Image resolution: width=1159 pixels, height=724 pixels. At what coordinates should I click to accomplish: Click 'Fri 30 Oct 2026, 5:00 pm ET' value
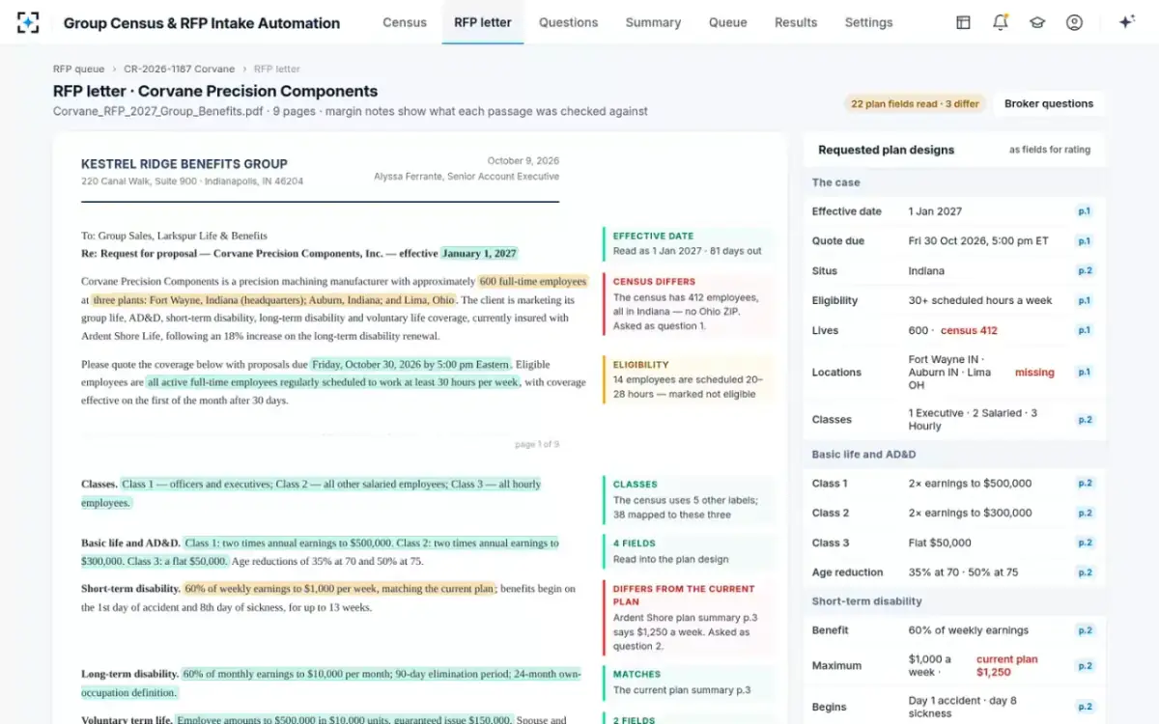pyautogui.click(x=976, y=241)
